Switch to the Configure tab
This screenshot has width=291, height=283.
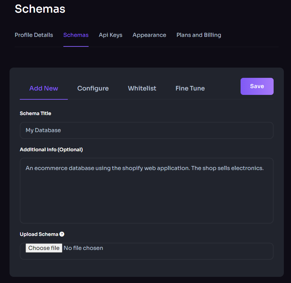click(93, 88)
